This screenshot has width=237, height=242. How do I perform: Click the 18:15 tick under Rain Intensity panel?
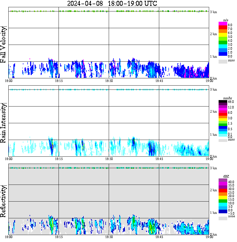pos(59,159)
